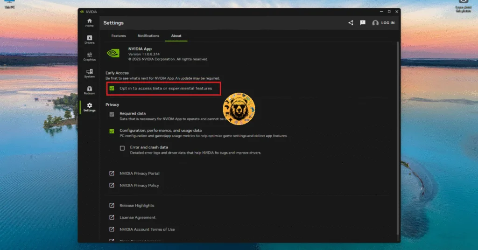Open NVIDIA Account Terms of Use link
478x250 pixels.
[147, 229]
